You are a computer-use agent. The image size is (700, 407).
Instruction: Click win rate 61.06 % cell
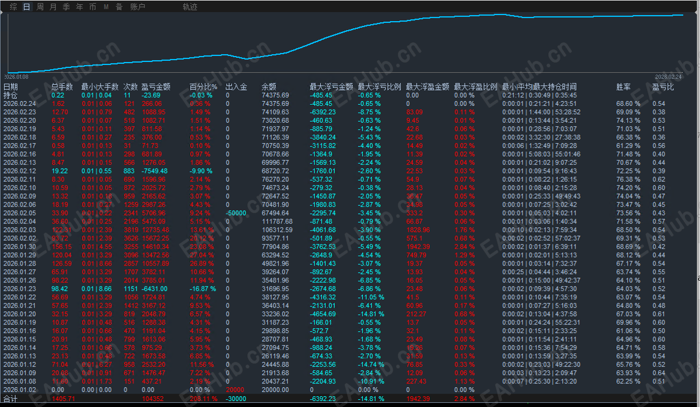tap(628, 331)
